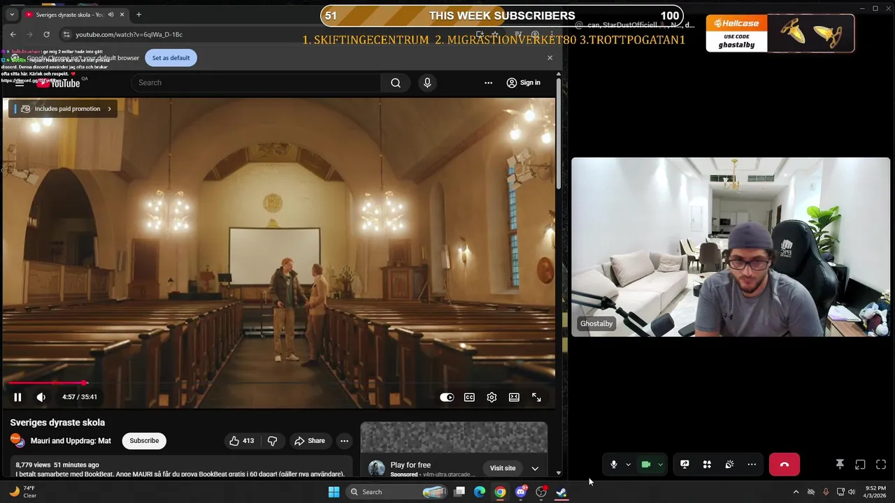895x503 pixels.
Task: Open camera device options arrow
Action: (x=660, y=465)
